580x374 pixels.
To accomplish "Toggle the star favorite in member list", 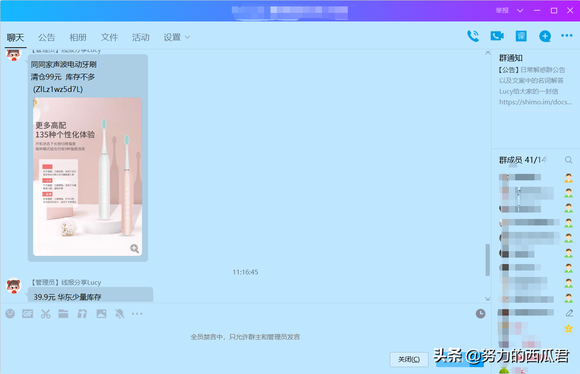I will click(x=568, y=328).
